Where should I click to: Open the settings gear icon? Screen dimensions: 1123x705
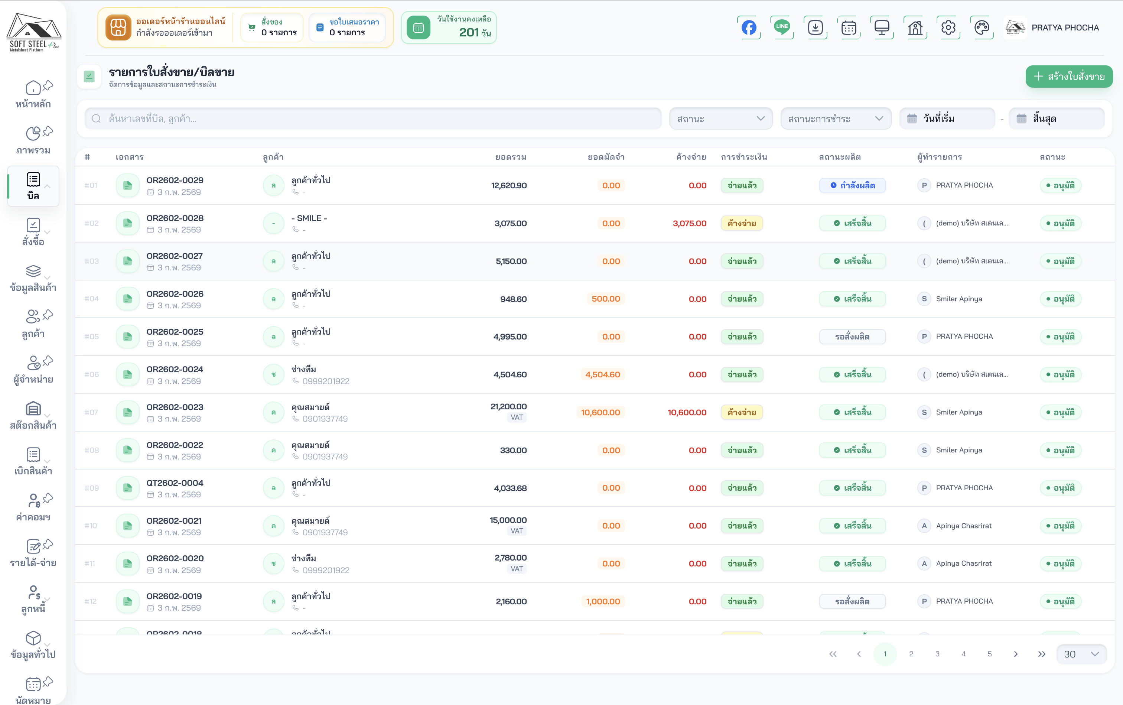coord(948,27)
